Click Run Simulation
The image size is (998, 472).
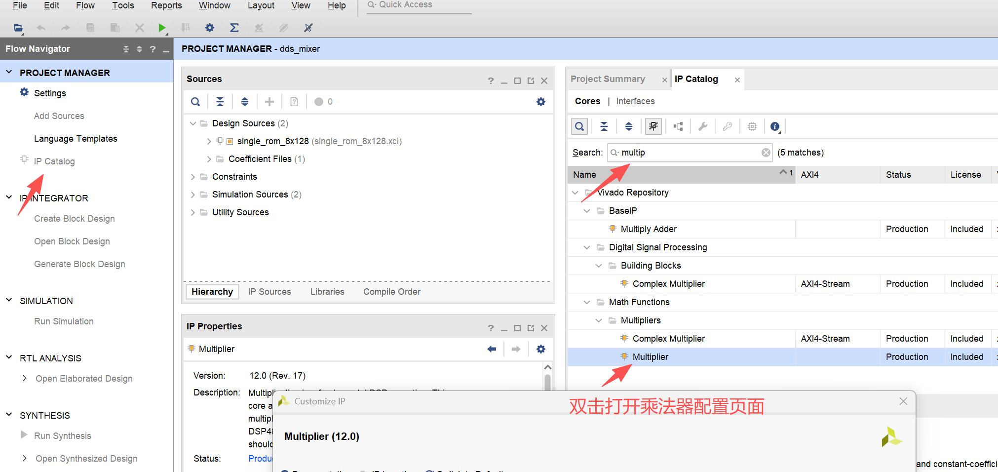pos(64,321)
